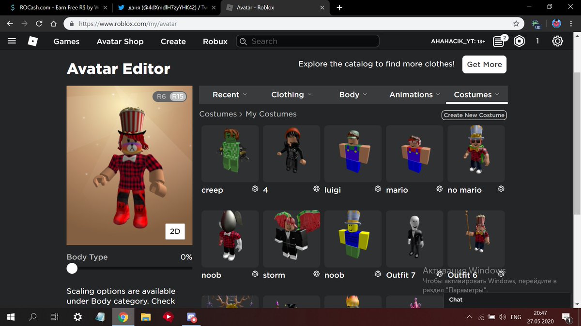Click AHAHACiK_YT username link

coord(458,42)
